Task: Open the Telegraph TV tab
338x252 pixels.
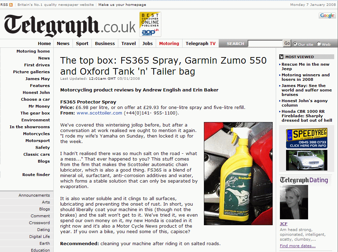Action: 200,44
